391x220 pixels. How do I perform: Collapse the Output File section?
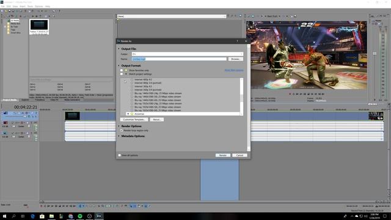[119, 49]
